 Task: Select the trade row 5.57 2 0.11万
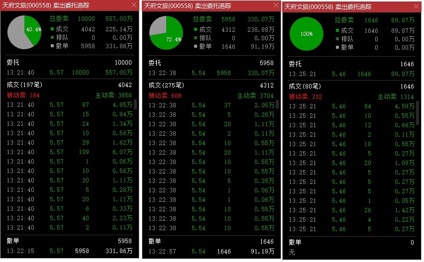tap(70, 228)
